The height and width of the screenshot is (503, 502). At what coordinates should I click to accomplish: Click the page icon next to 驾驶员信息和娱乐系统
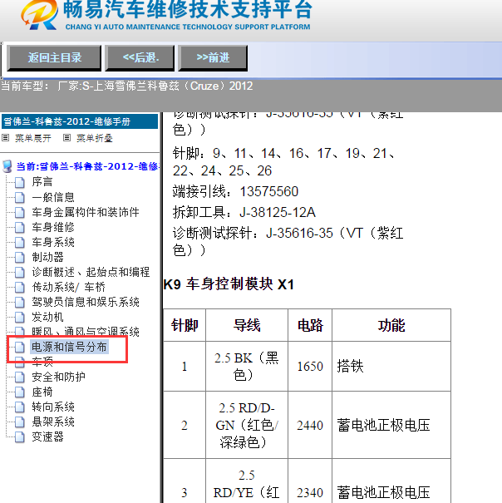(x=20, y=303)
